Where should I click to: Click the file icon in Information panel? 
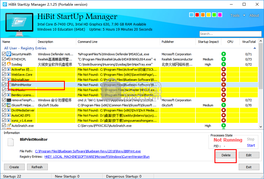pos(11,142)
